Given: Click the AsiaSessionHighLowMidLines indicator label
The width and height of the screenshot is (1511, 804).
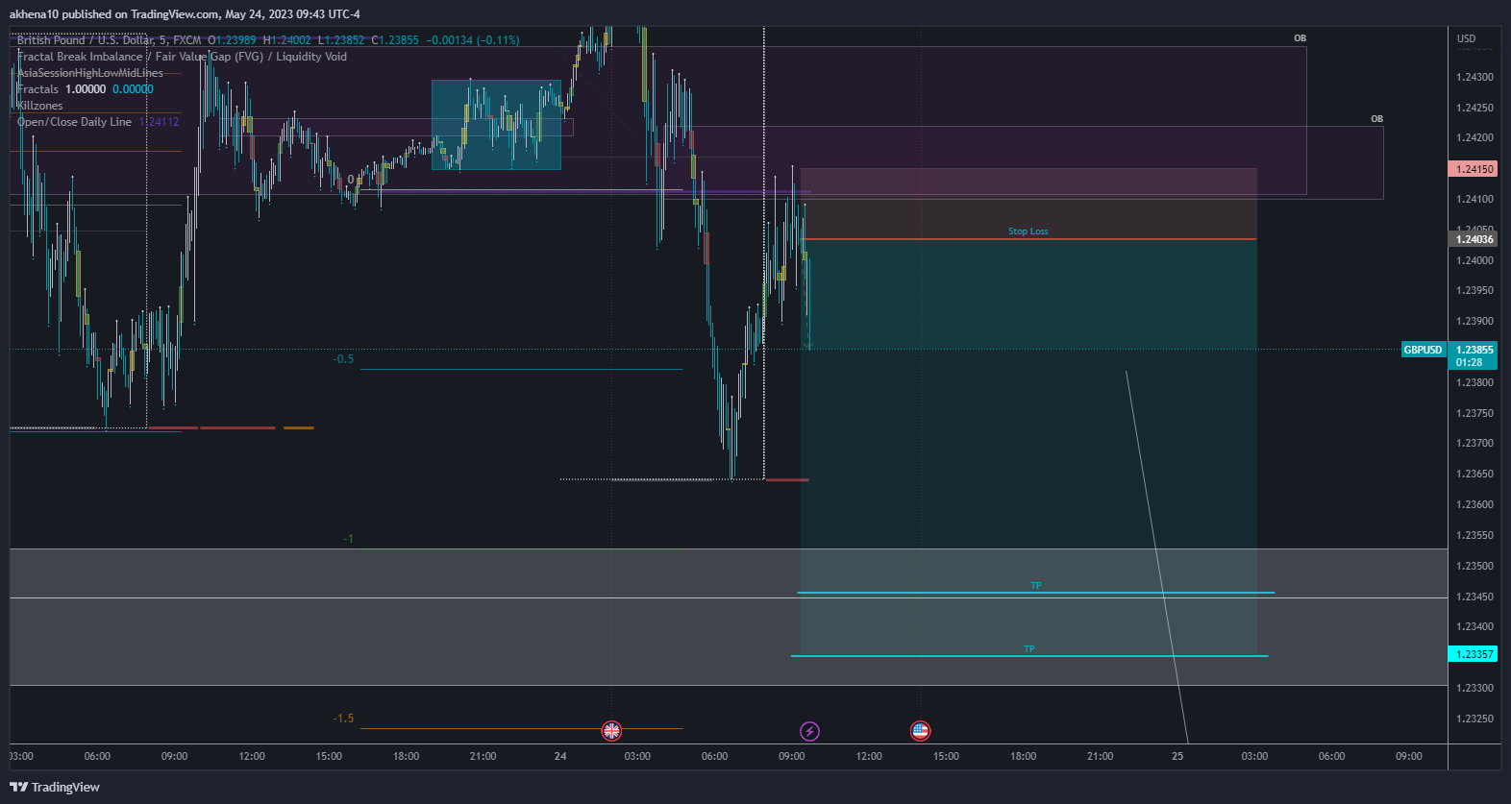Looking at the screenshot, I should point(90,73).
